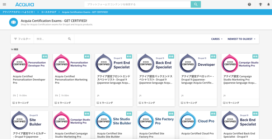Focus the platform content search field
Viewport: 272px width, 139px height.
click(x=137, y=4)
